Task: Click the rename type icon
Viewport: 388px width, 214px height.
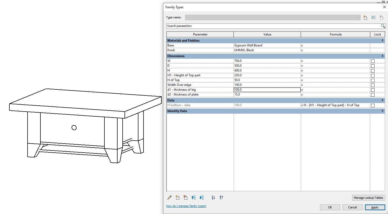Action: pos(373,17)
